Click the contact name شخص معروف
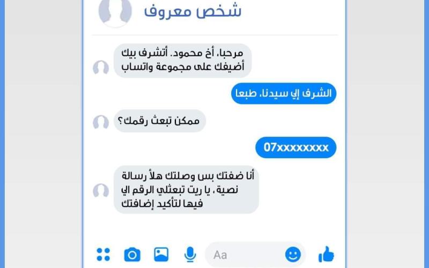The width and height of the screenshot is (429, 268). pyautogui.click(x=193, y=11)
